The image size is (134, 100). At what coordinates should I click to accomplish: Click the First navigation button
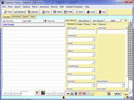7,93
